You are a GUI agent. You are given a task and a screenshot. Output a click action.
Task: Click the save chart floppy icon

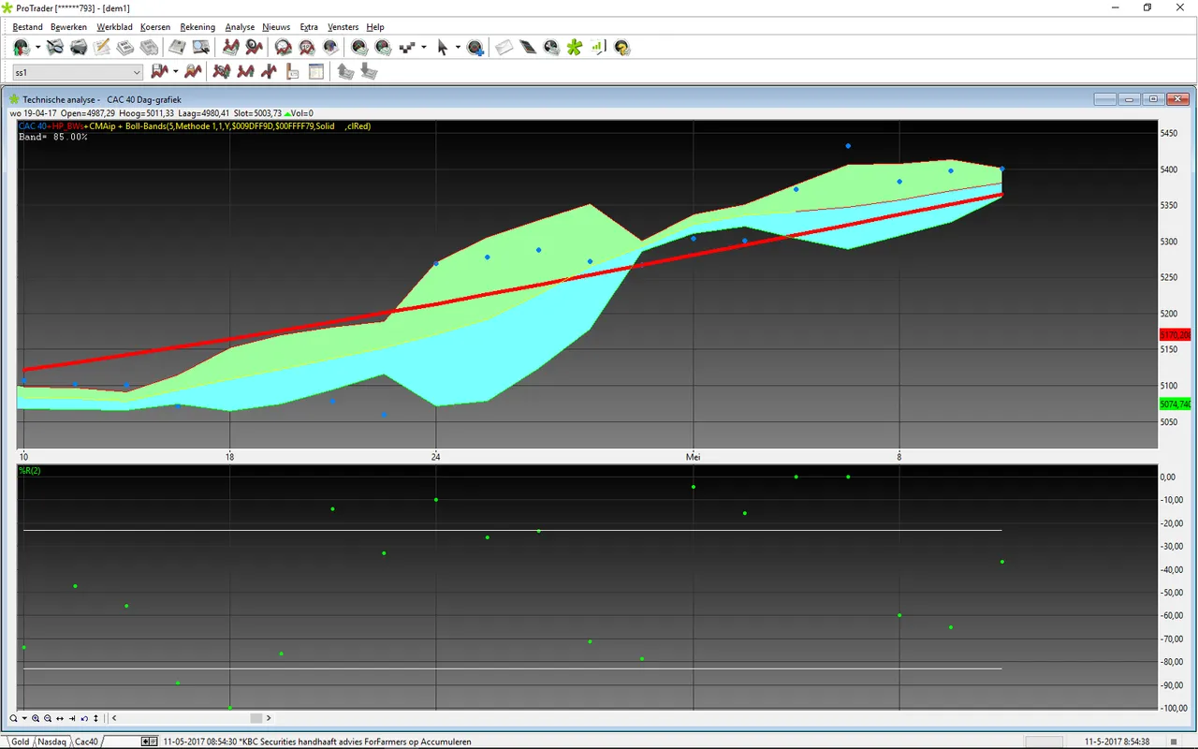click(159, 71)
